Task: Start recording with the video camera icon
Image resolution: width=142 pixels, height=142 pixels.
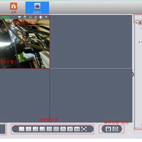Action: click(20, 17)
